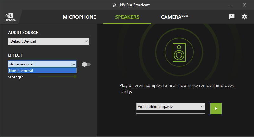Open the Air conditioning.wav sample dropdown
This screenshot has width=254, height=137.
(171, 107)
